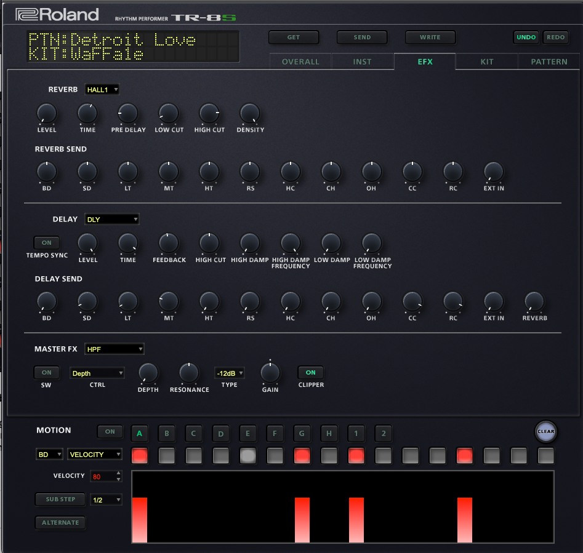Switch to the PATTERN tab
This screenshot has width=583, height=553.
[549, 62]
